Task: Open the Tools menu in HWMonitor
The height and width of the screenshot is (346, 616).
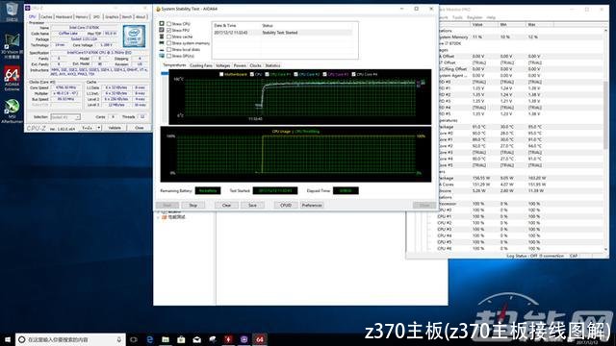Action: click(x=457, y=17)
